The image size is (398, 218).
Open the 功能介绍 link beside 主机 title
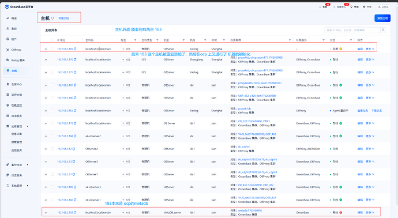point(63,18)
